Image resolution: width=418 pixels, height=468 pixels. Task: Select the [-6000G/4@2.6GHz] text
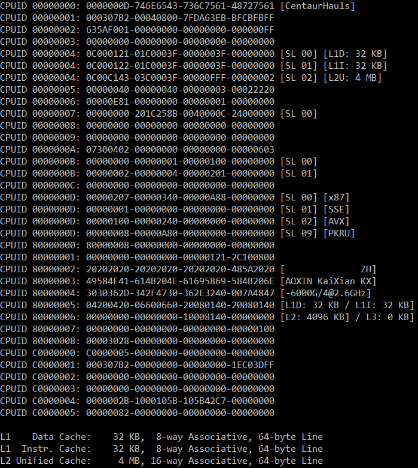(x=325, y=293)
